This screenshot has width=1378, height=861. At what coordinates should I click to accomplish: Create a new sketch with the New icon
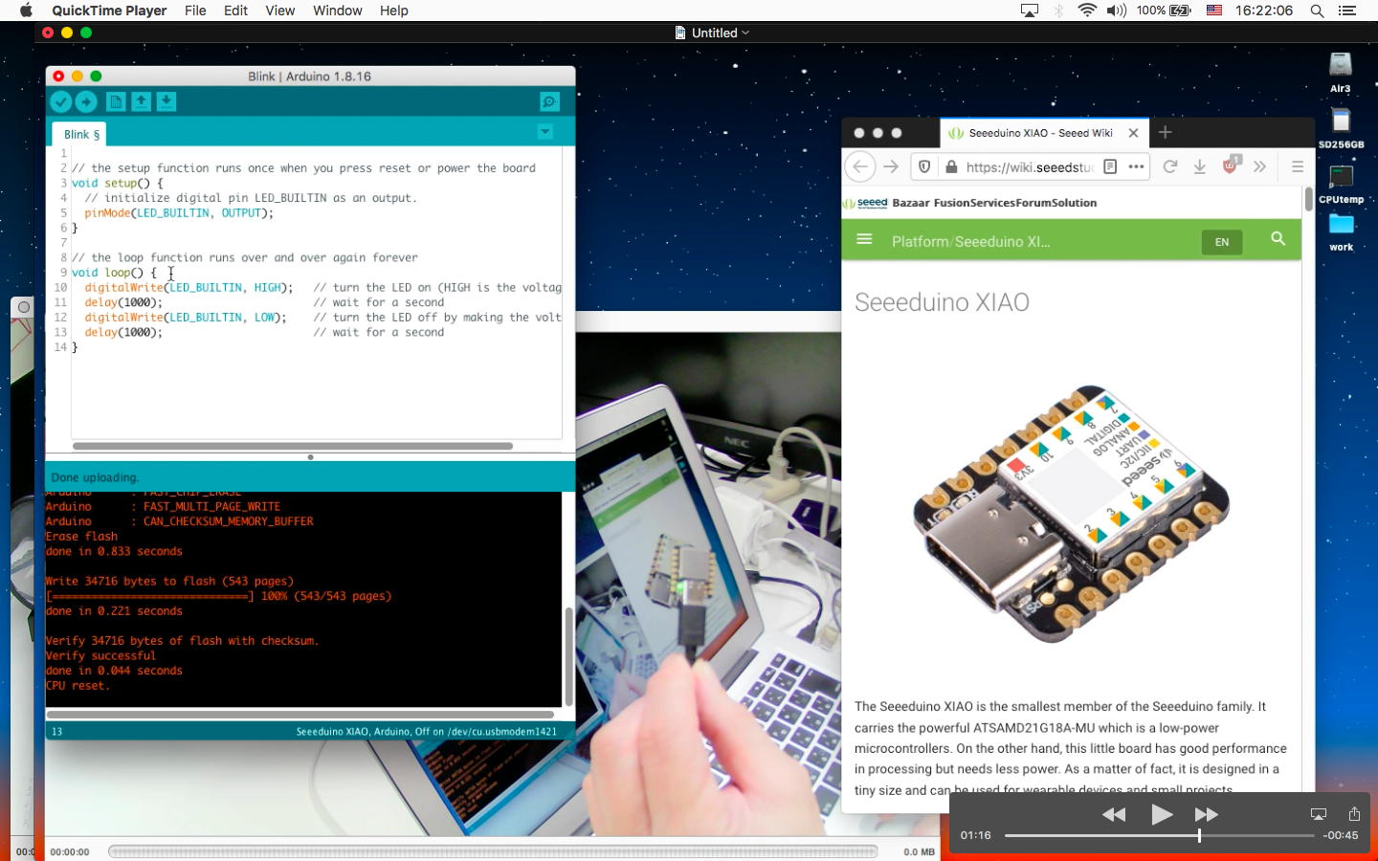(x=116, y=101)
